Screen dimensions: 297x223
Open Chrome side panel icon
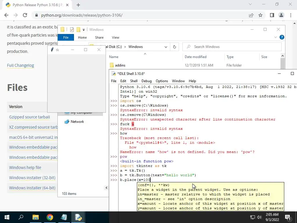point(272,15)
